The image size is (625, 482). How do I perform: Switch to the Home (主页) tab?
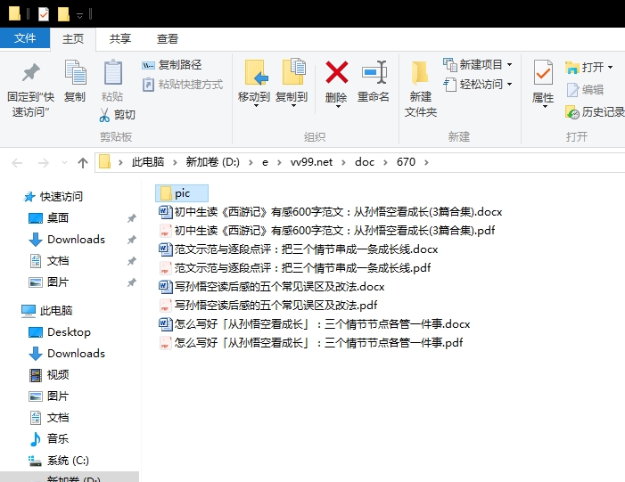click(73, 39)
